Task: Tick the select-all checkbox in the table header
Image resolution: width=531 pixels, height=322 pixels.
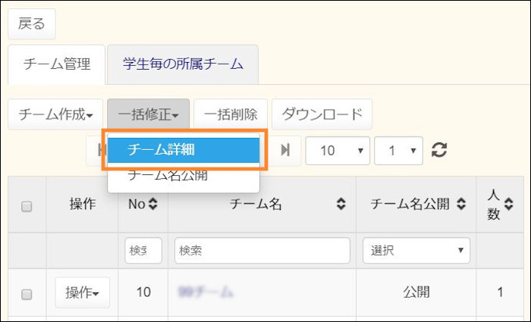Action: (27, 205)
